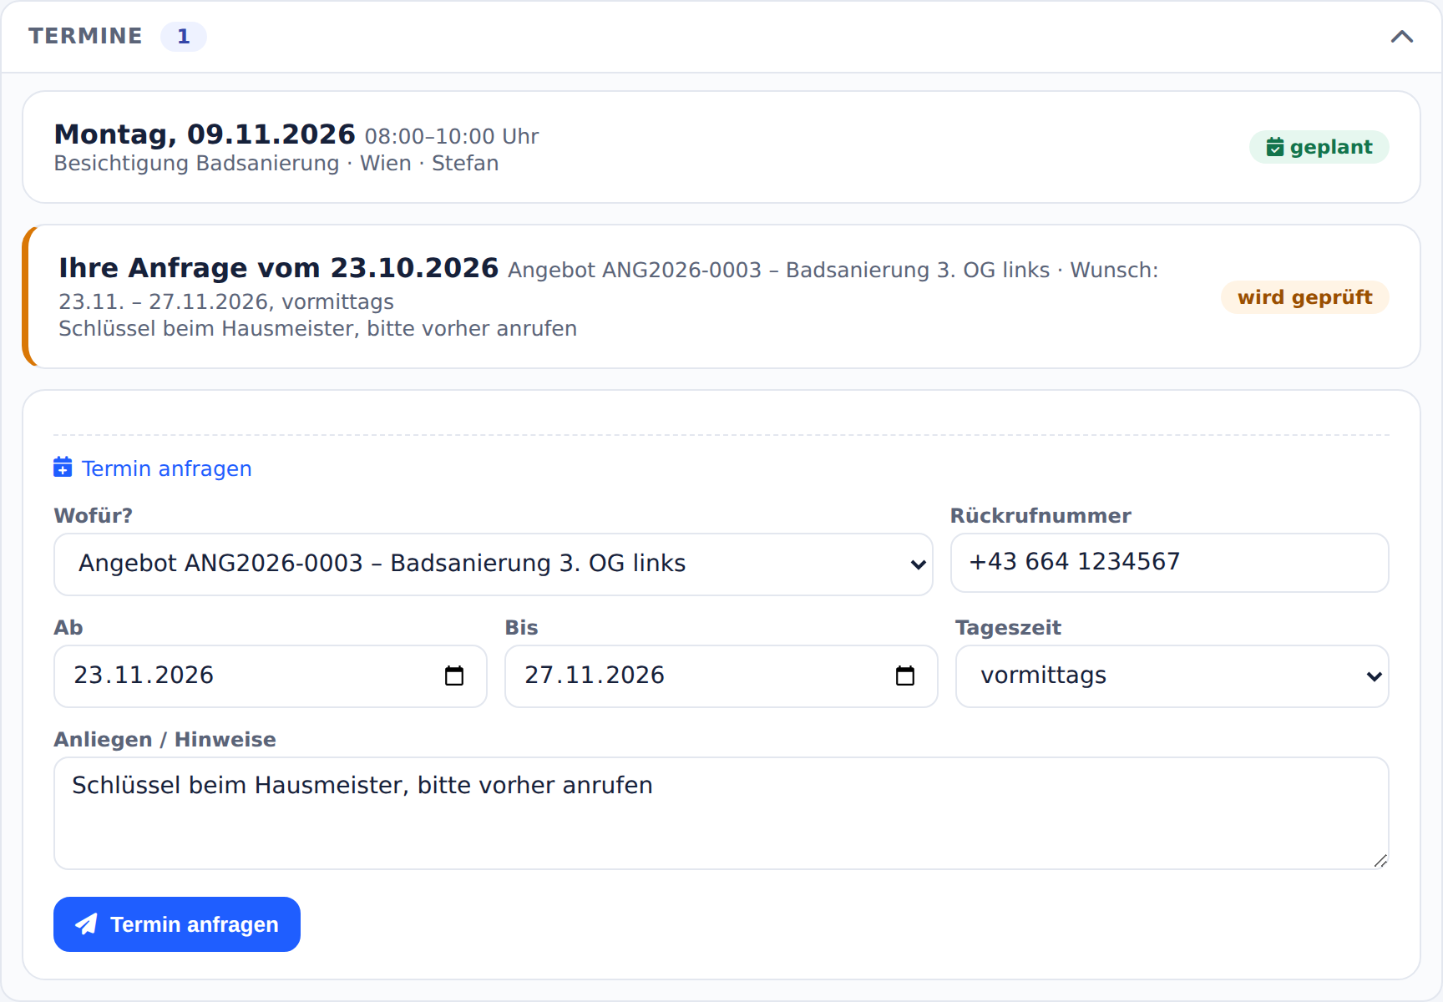Click the Bis label
Screen dimensions: 1443x1002
tap(521, 628)
